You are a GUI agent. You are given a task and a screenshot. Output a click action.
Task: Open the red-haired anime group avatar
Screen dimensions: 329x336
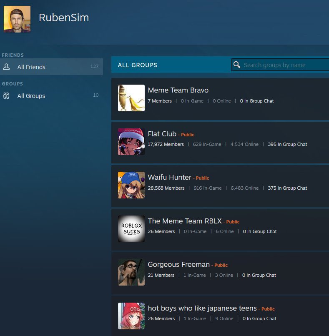pos(131,316)
